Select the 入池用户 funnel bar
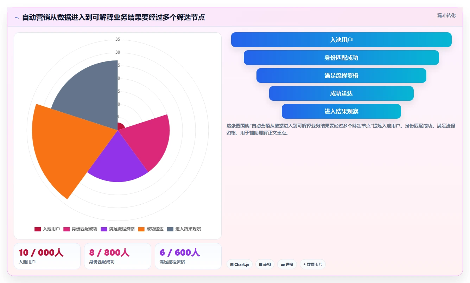This screenshot has height=283, width=470. pos(341,40)
